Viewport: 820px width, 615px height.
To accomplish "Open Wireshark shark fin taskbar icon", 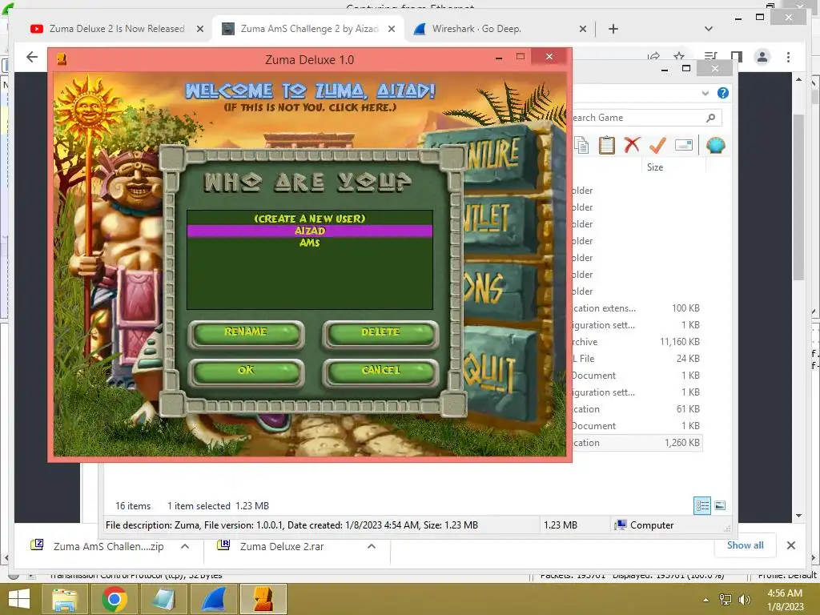I will point(214,599).
